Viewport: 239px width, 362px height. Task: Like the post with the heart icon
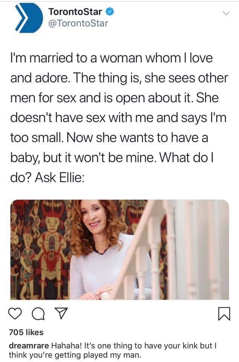[15, 313]
